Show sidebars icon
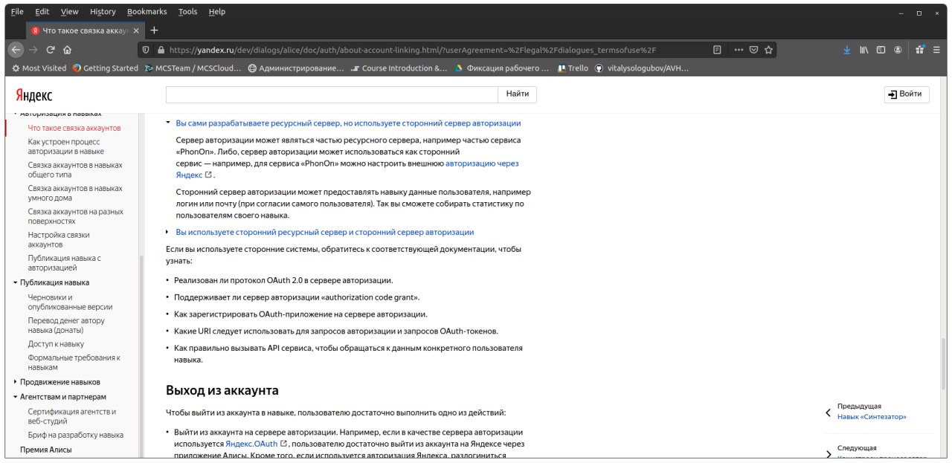The height and width of the screenshot is (463, 952). 881,50
